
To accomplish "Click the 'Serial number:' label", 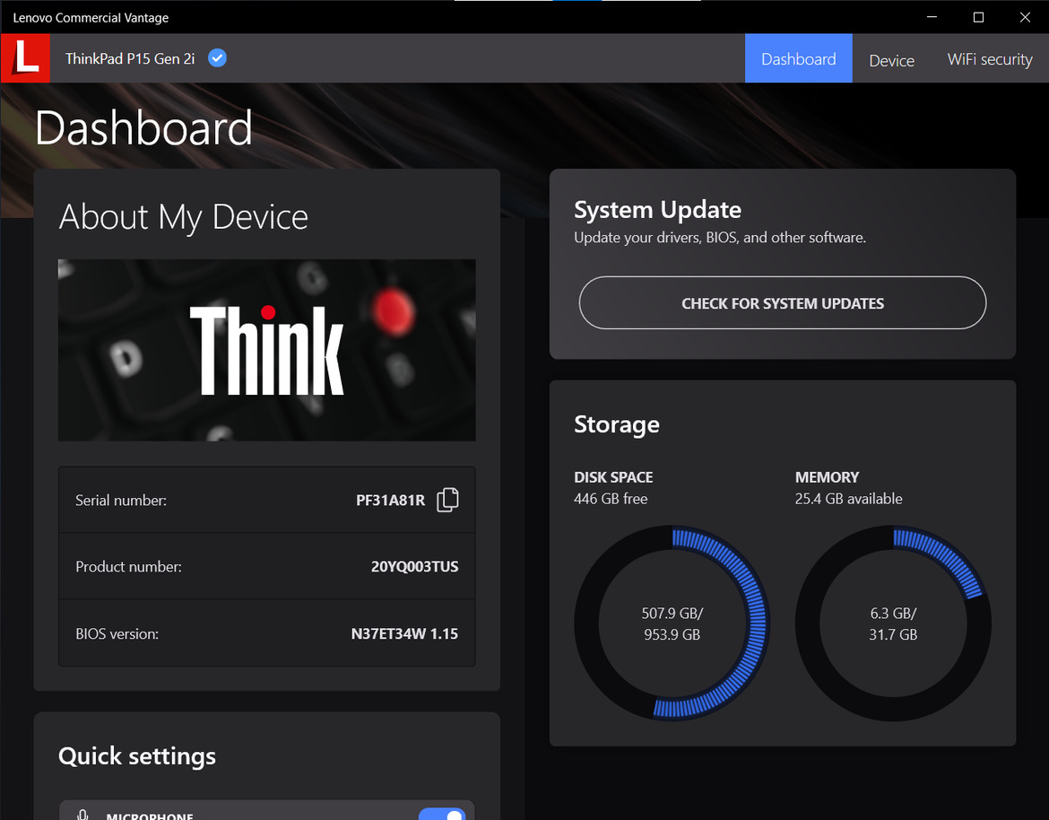I will (x=121, y=501).
